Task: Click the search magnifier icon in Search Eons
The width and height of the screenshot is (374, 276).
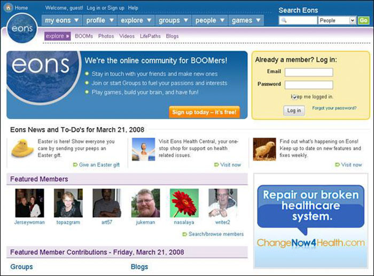Action: [284, 20]
